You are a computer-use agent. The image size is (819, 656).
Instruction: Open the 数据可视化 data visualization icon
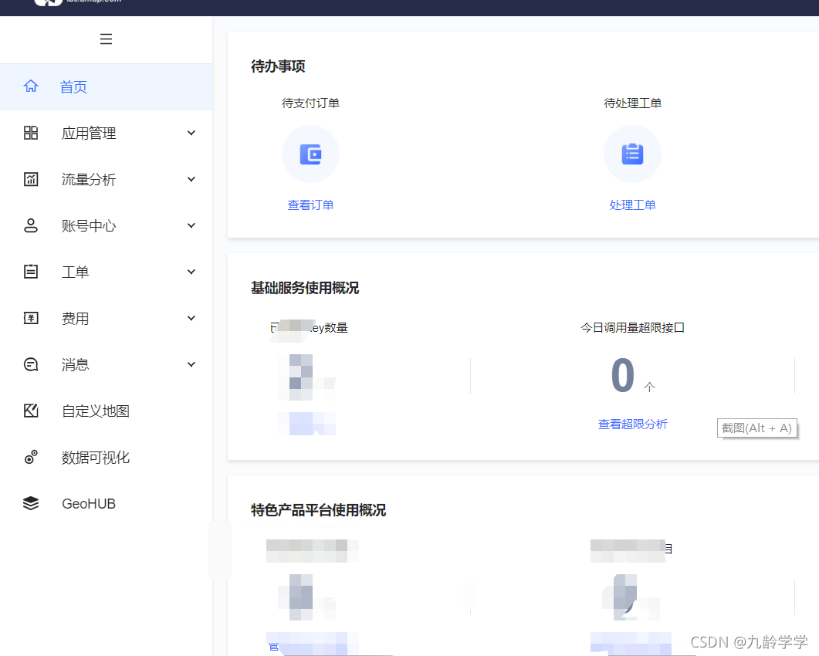pyautogui.click(x=31, y=457)
